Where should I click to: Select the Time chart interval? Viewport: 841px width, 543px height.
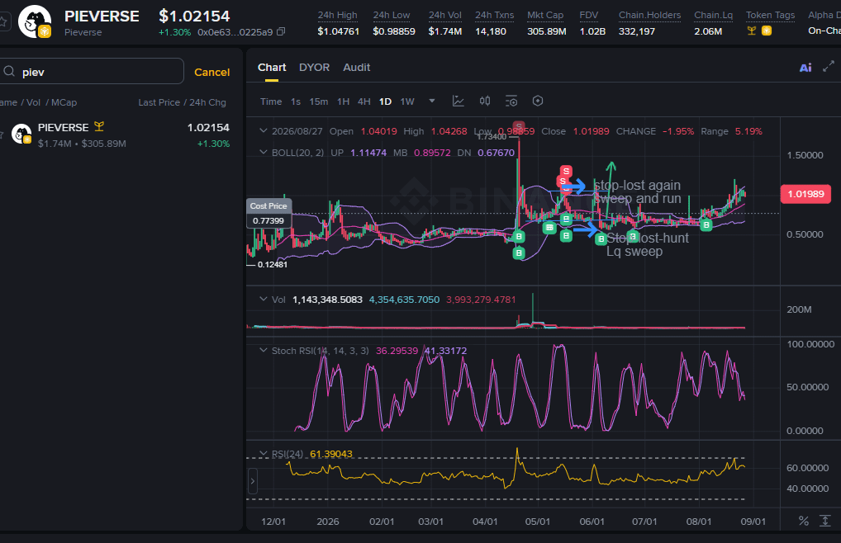271,102
